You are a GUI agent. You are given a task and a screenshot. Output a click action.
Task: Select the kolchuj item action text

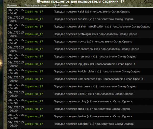[93, 94]
